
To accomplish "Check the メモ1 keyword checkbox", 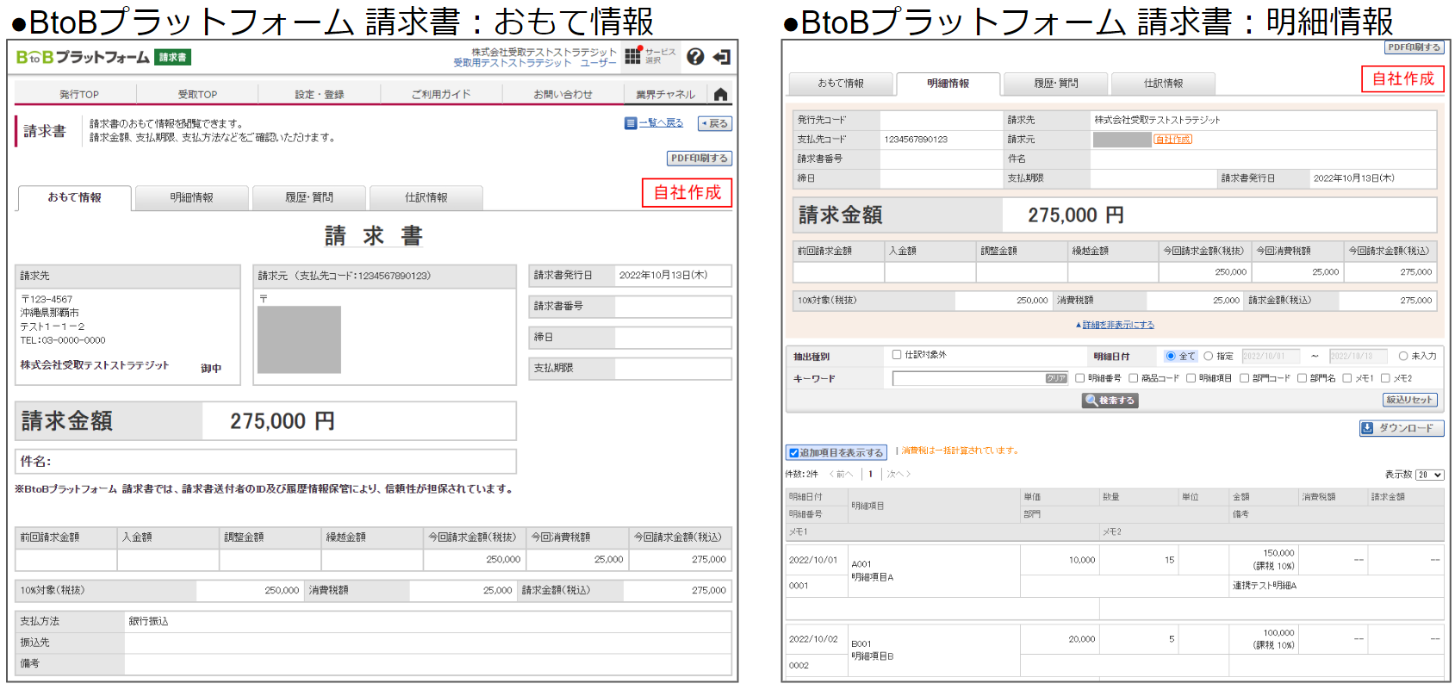I will point(1346,378).
